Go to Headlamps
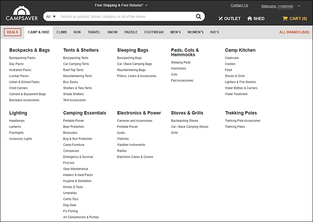Image resolution: width=313 pixels, height=222 pixels. click(x=17, y=121)
